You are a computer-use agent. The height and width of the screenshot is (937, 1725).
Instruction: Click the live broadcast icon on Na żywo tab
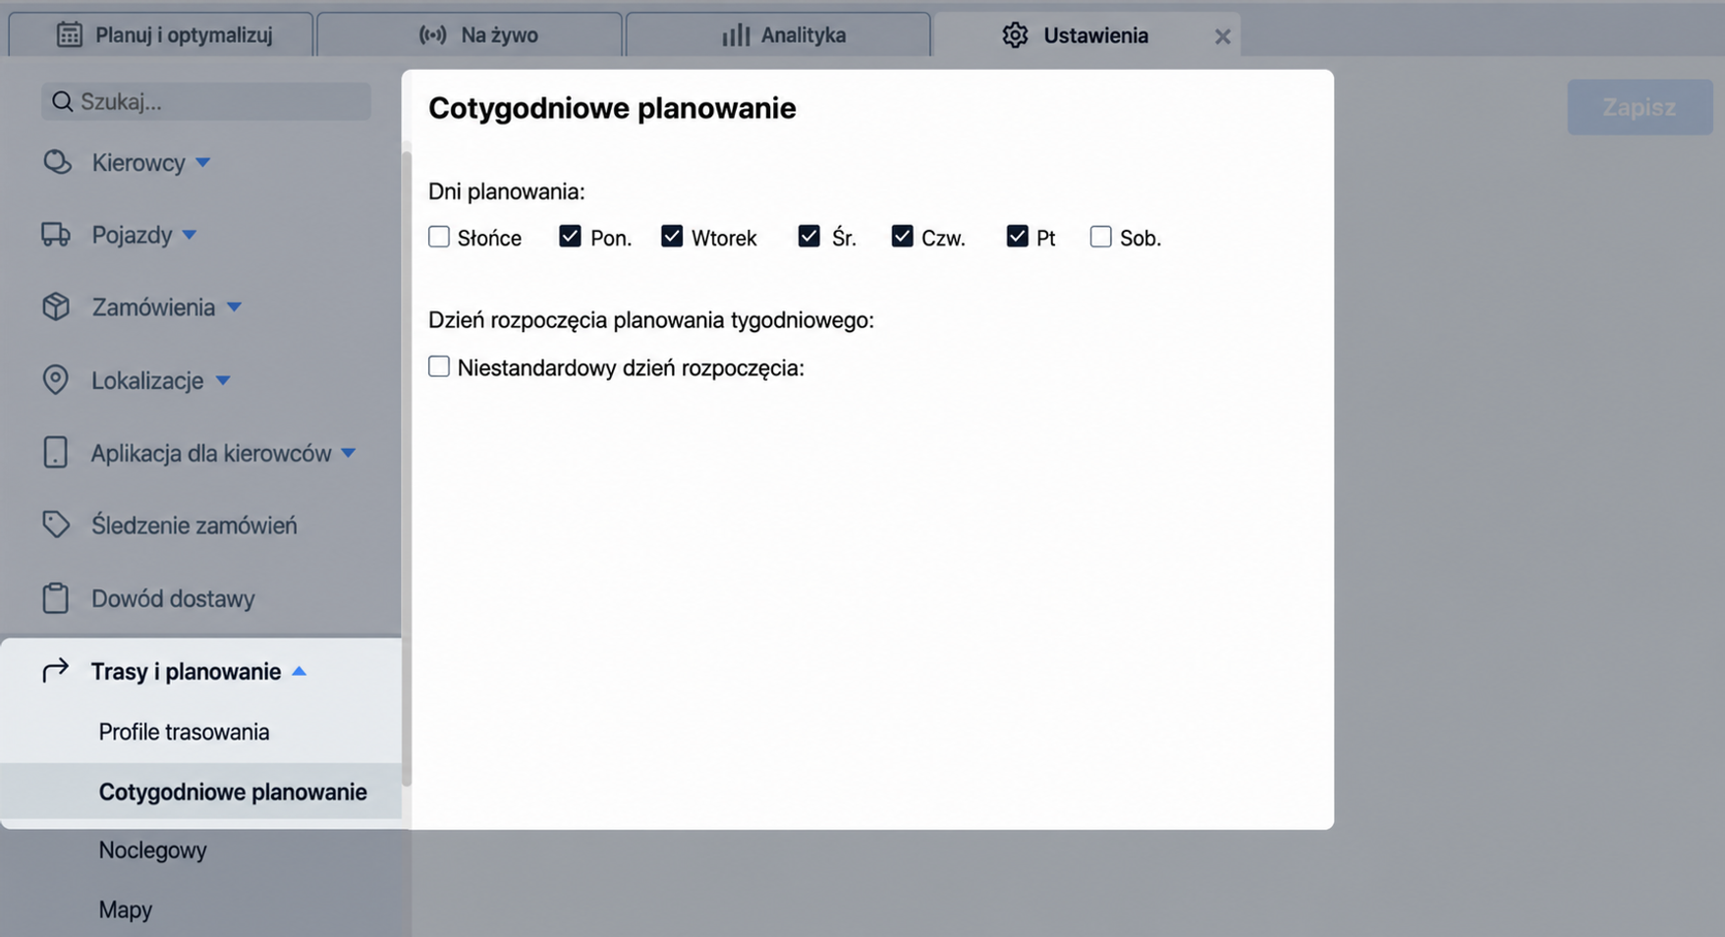coord(432,35)
